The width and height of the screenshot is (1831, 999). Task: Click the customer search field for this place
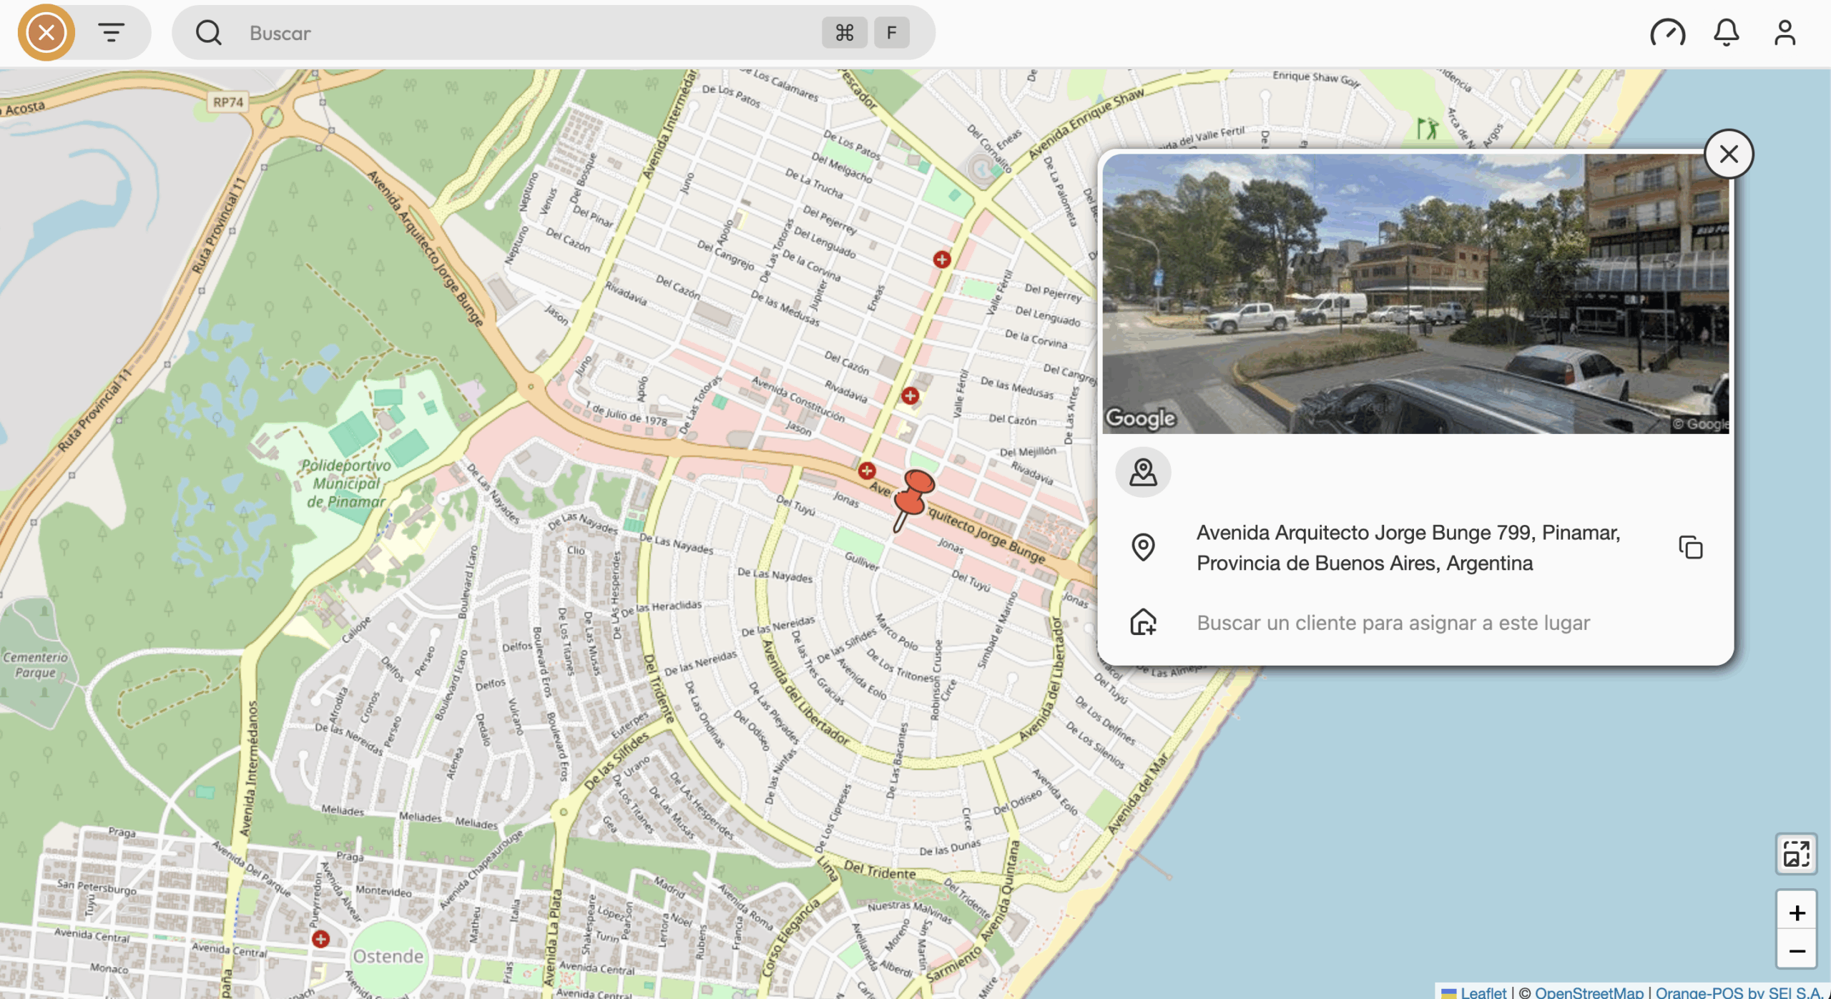[x=1393, y=623]
